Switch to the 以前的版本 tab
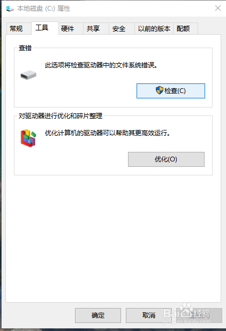 point(154,28)
